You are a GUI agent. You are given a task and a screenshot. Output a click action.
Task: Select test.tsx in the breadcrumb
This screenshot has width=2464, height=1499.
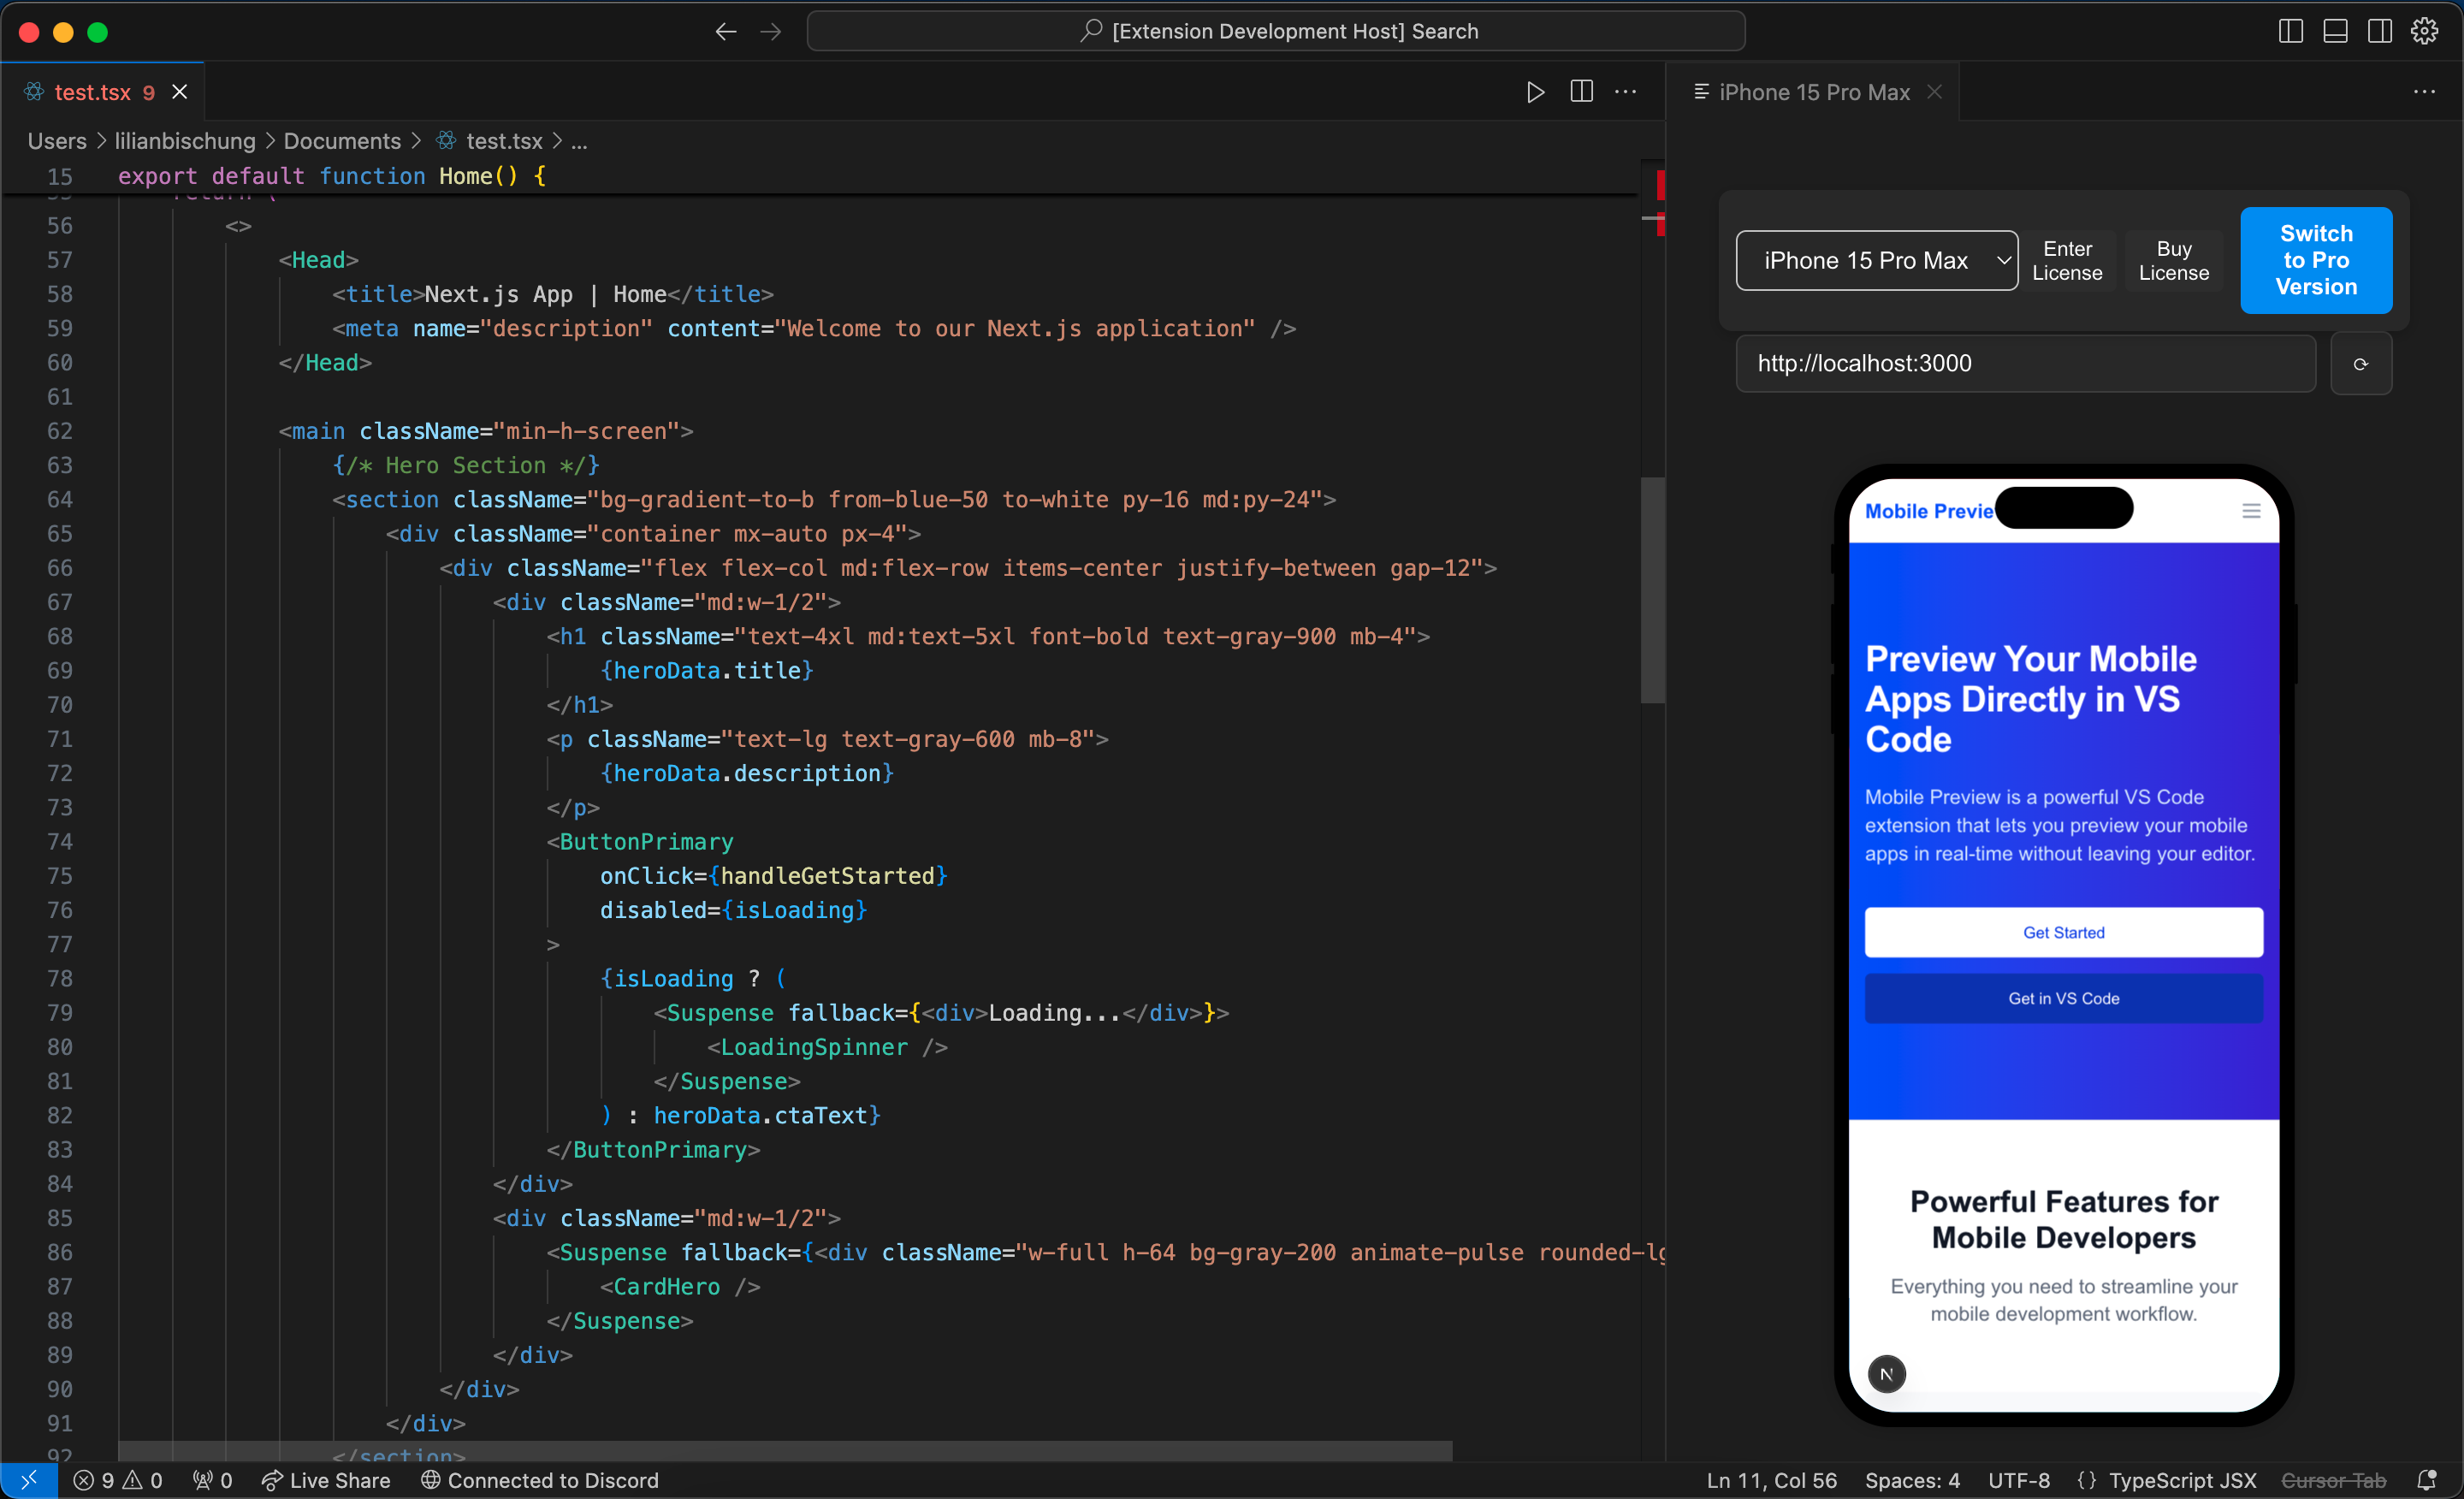(504, 141)
